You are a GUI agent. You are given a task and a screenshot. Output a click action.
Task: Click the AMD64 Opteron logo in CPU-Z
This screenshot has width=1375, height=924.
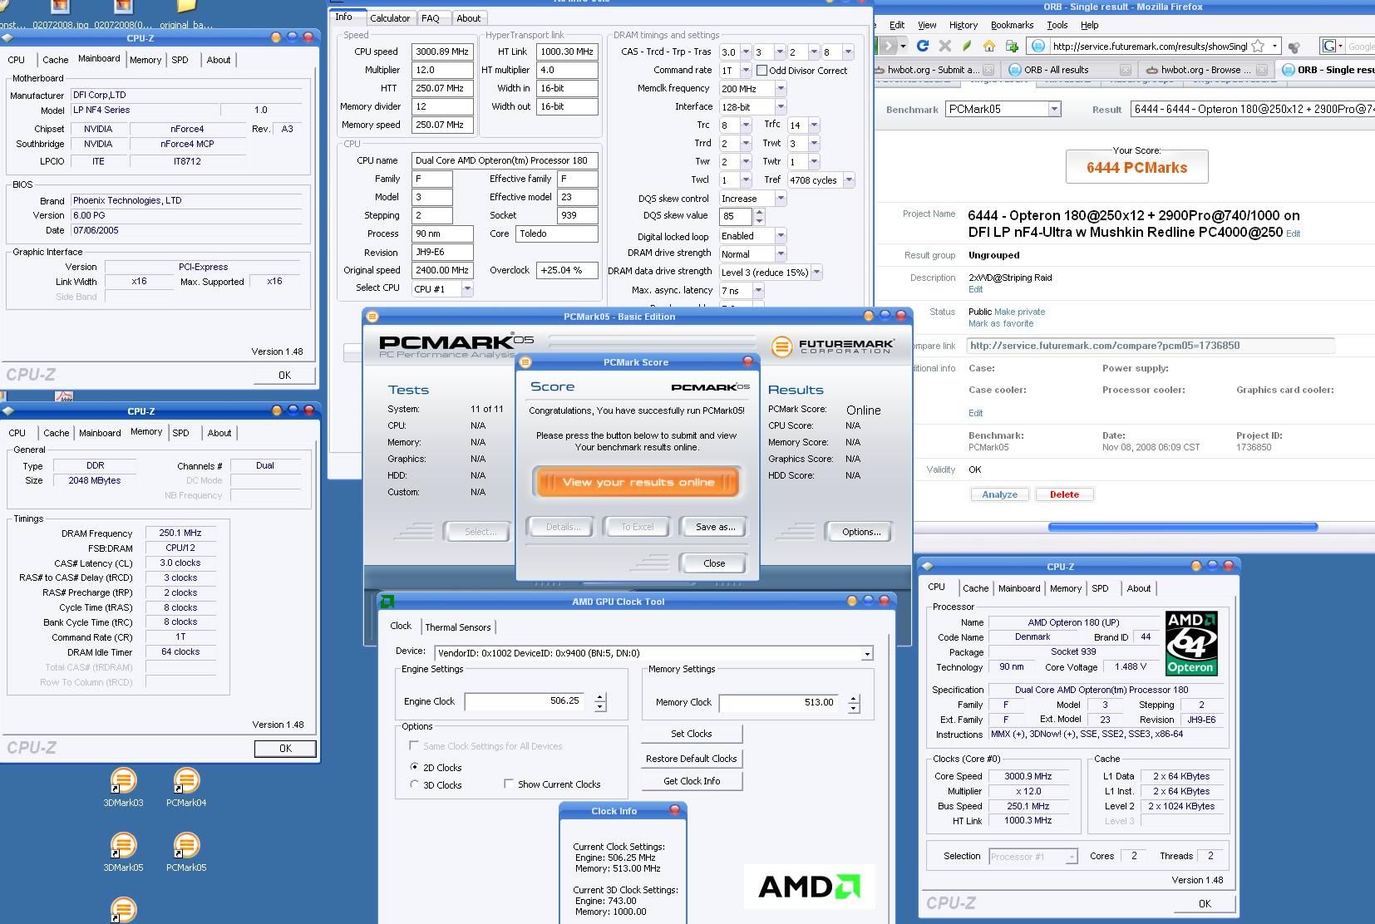(1191, 643)
